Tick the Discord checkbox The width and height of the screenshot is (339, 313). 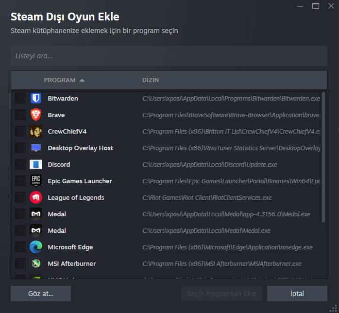coord(20,164)
